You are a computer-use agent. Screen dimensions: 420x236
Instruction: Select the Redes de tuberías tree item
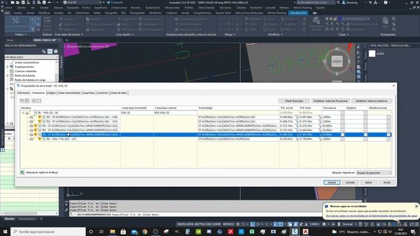pyautogui.click(x=25, y=76)
